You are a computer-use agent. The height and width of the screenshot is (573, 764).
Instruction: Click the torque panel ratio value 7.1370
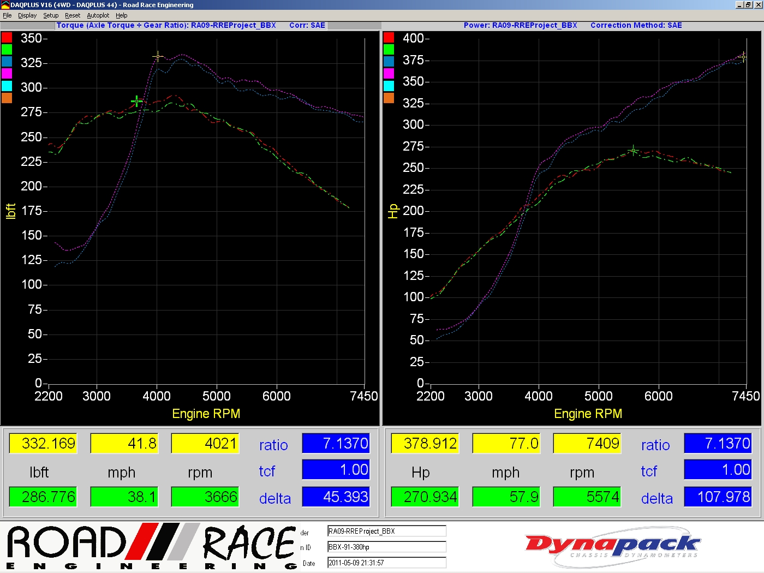click(336, 444)
